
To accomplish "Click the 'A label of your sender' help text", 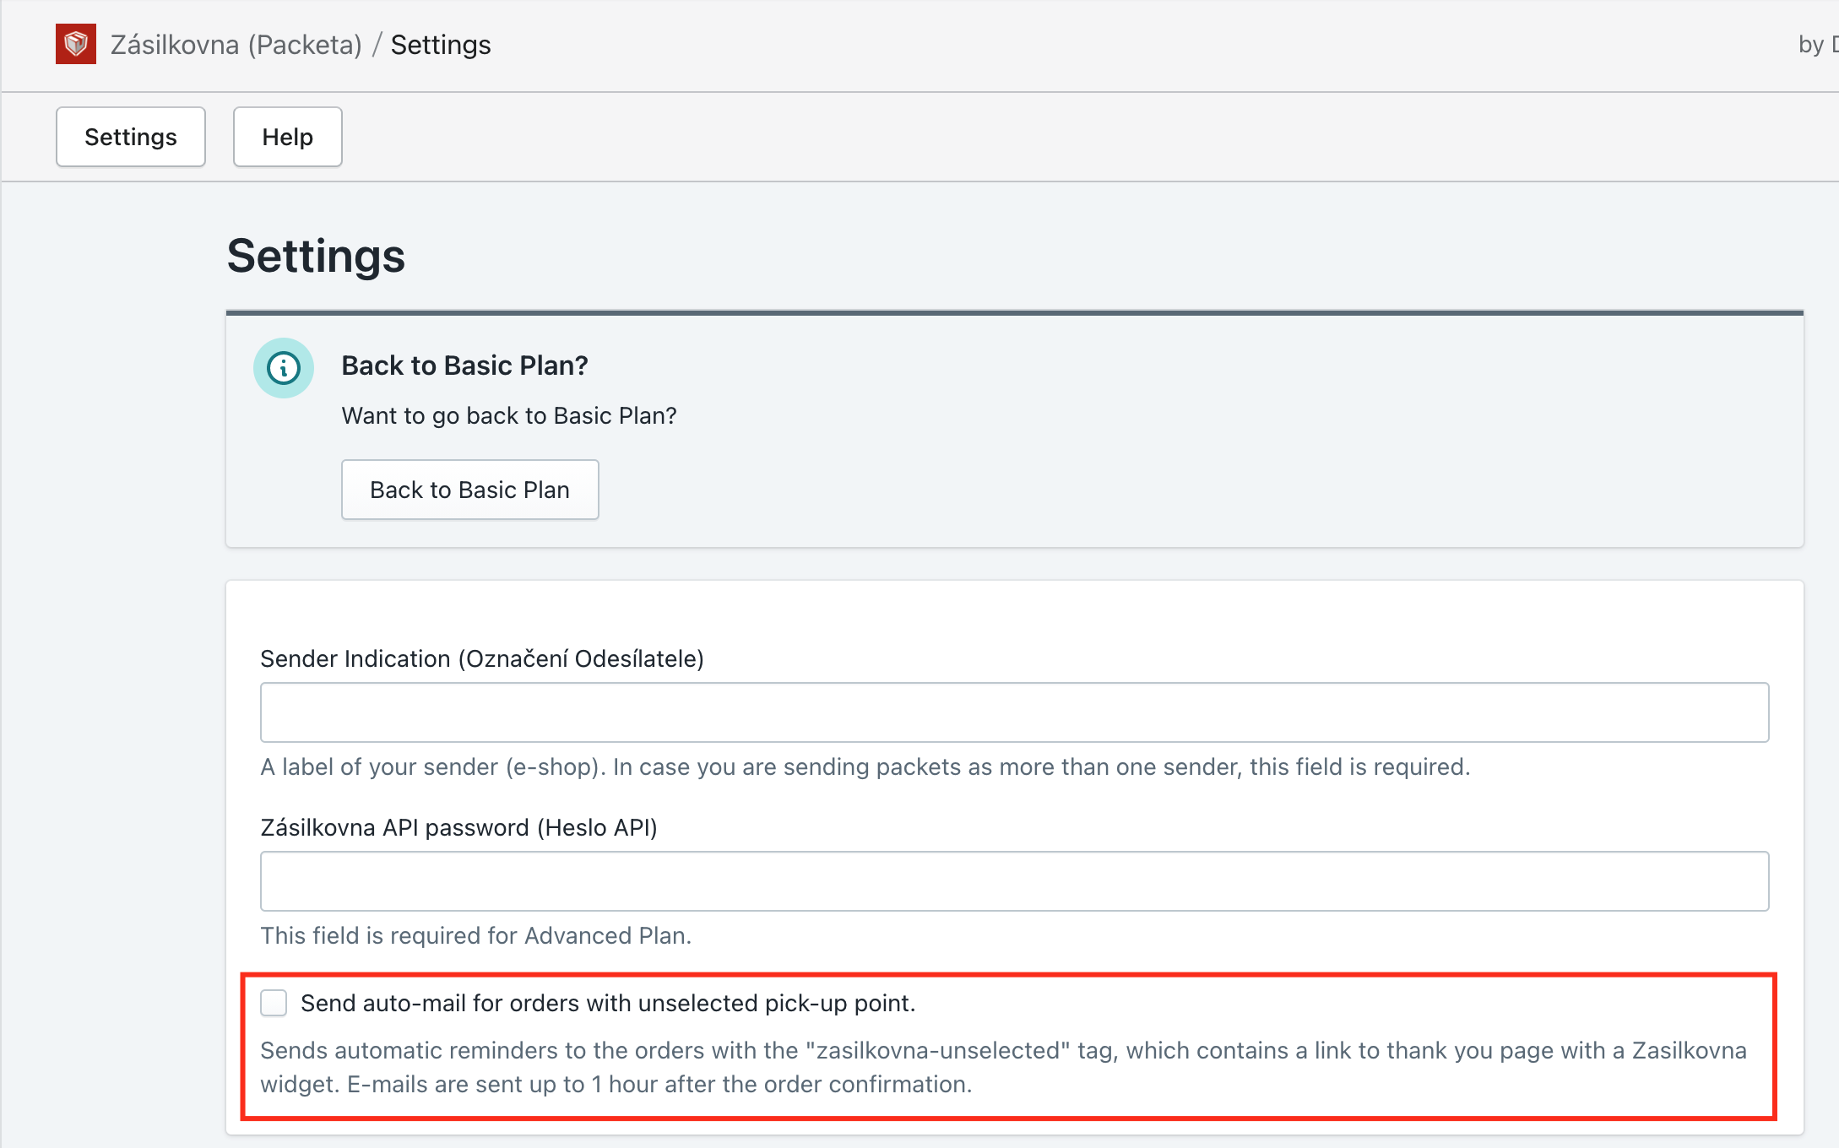I will (x=865, y=766).
